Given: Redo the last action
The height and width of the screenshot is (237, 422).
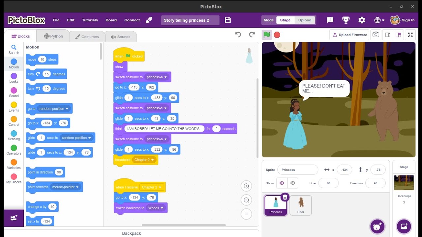Looking at the screenshot, I should point(252,35).
